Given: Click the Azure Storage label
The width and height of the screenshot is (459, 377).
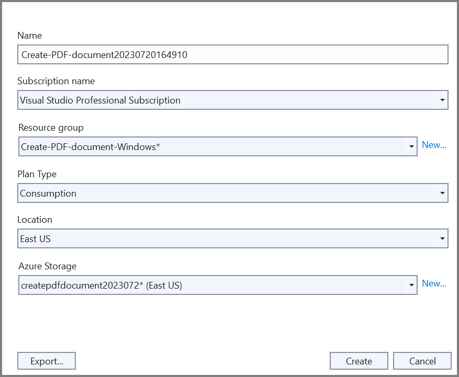Looking at the screenshot, I should click(47, 266).
